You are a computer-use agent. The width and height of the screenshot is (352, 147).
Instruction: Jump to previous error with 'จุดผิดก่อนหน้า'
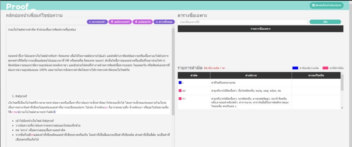[x=120, y=22]
